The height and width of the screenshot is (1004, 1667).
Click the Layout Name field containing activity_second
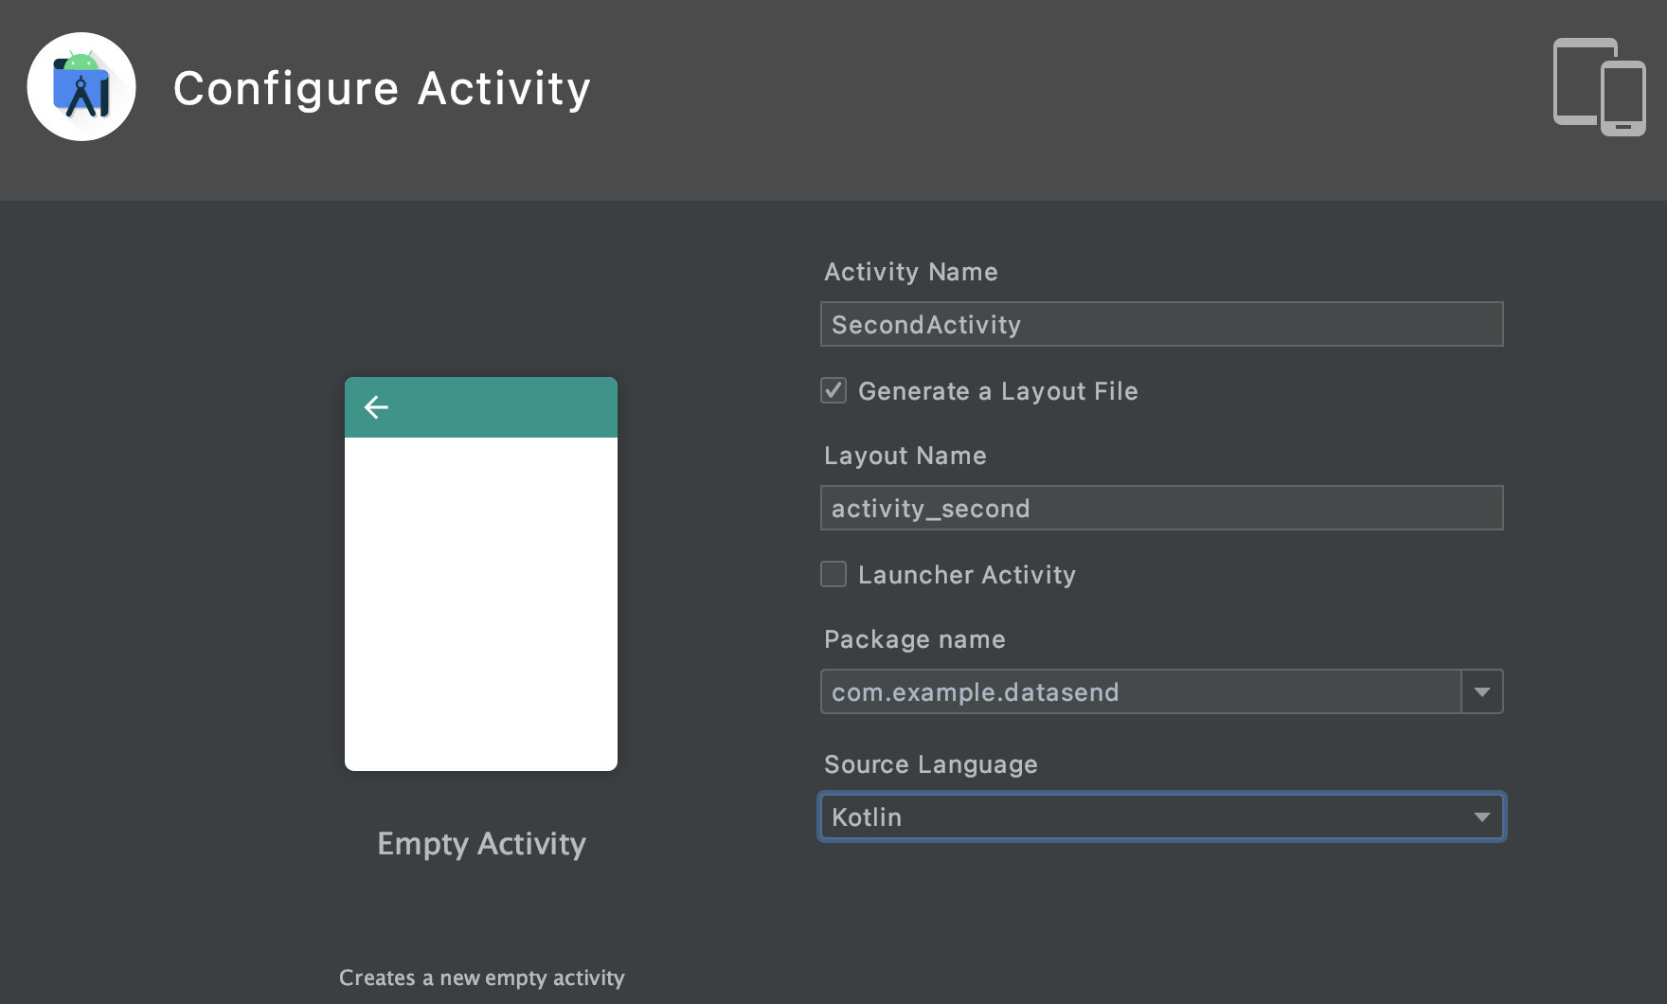[1161, 509]
